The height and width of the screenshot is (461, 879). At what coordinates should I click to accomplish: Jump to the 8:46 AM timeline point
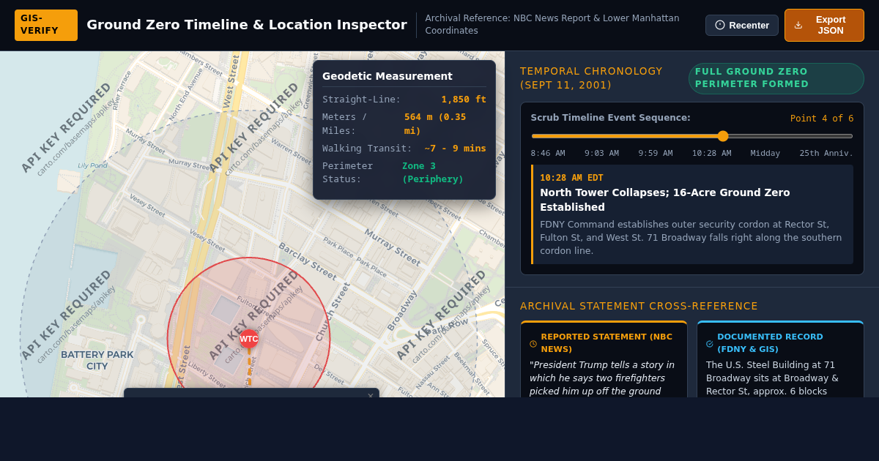(548, 154)
